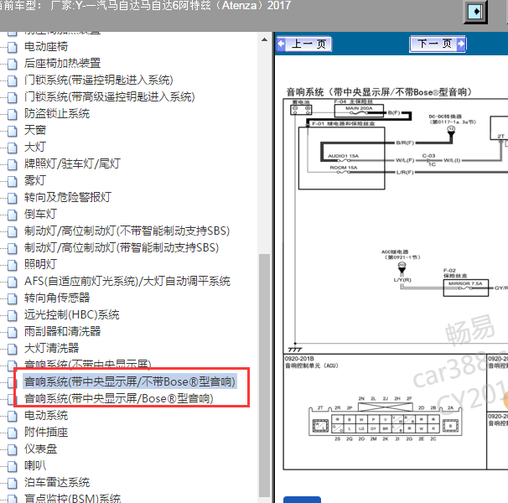Open 大灯清洗器 entry
The height and width of the screenshot is (503, 508).
click(51, 349)
